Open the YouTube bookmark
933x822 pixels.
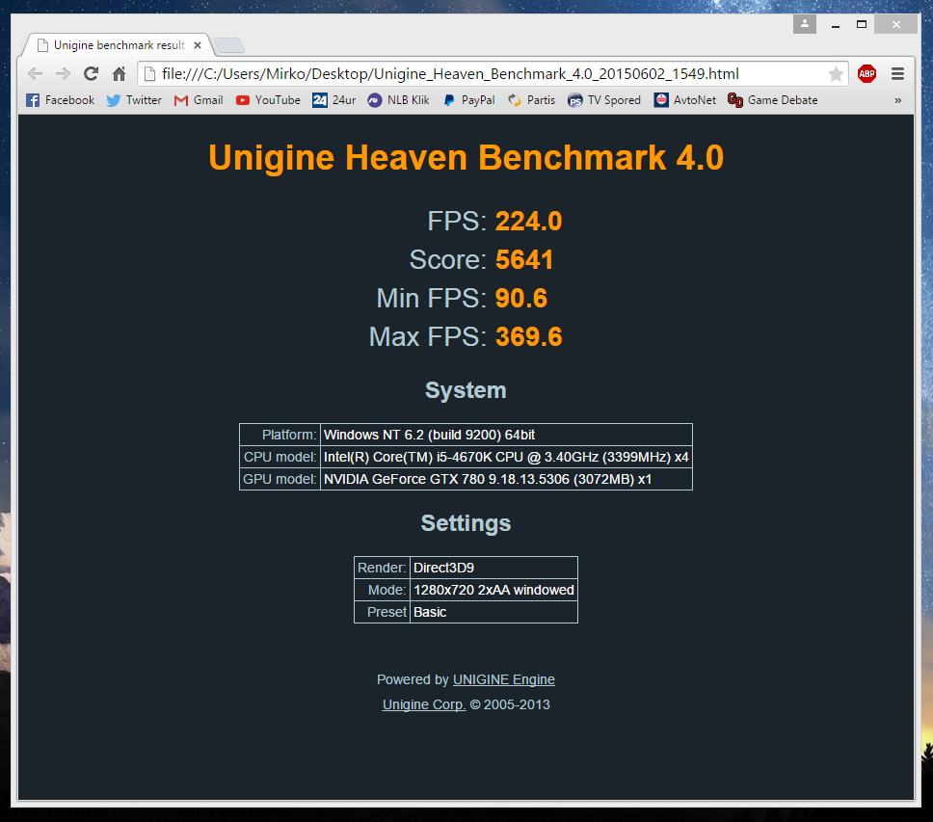pos(268,100)
